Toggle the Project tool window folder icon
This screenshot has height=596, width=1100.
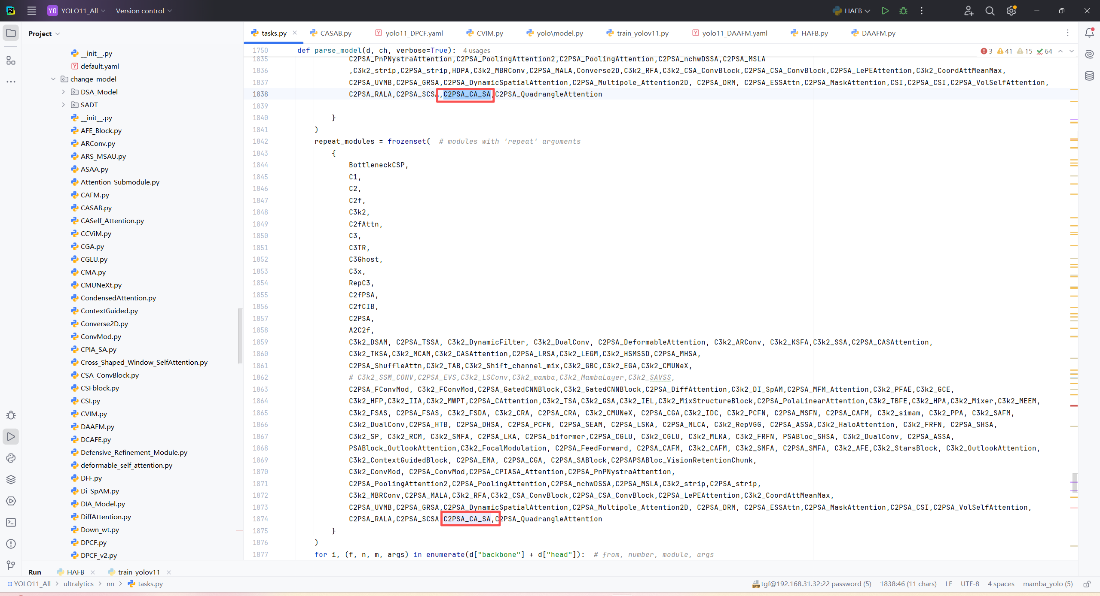(x=11, y=33)
